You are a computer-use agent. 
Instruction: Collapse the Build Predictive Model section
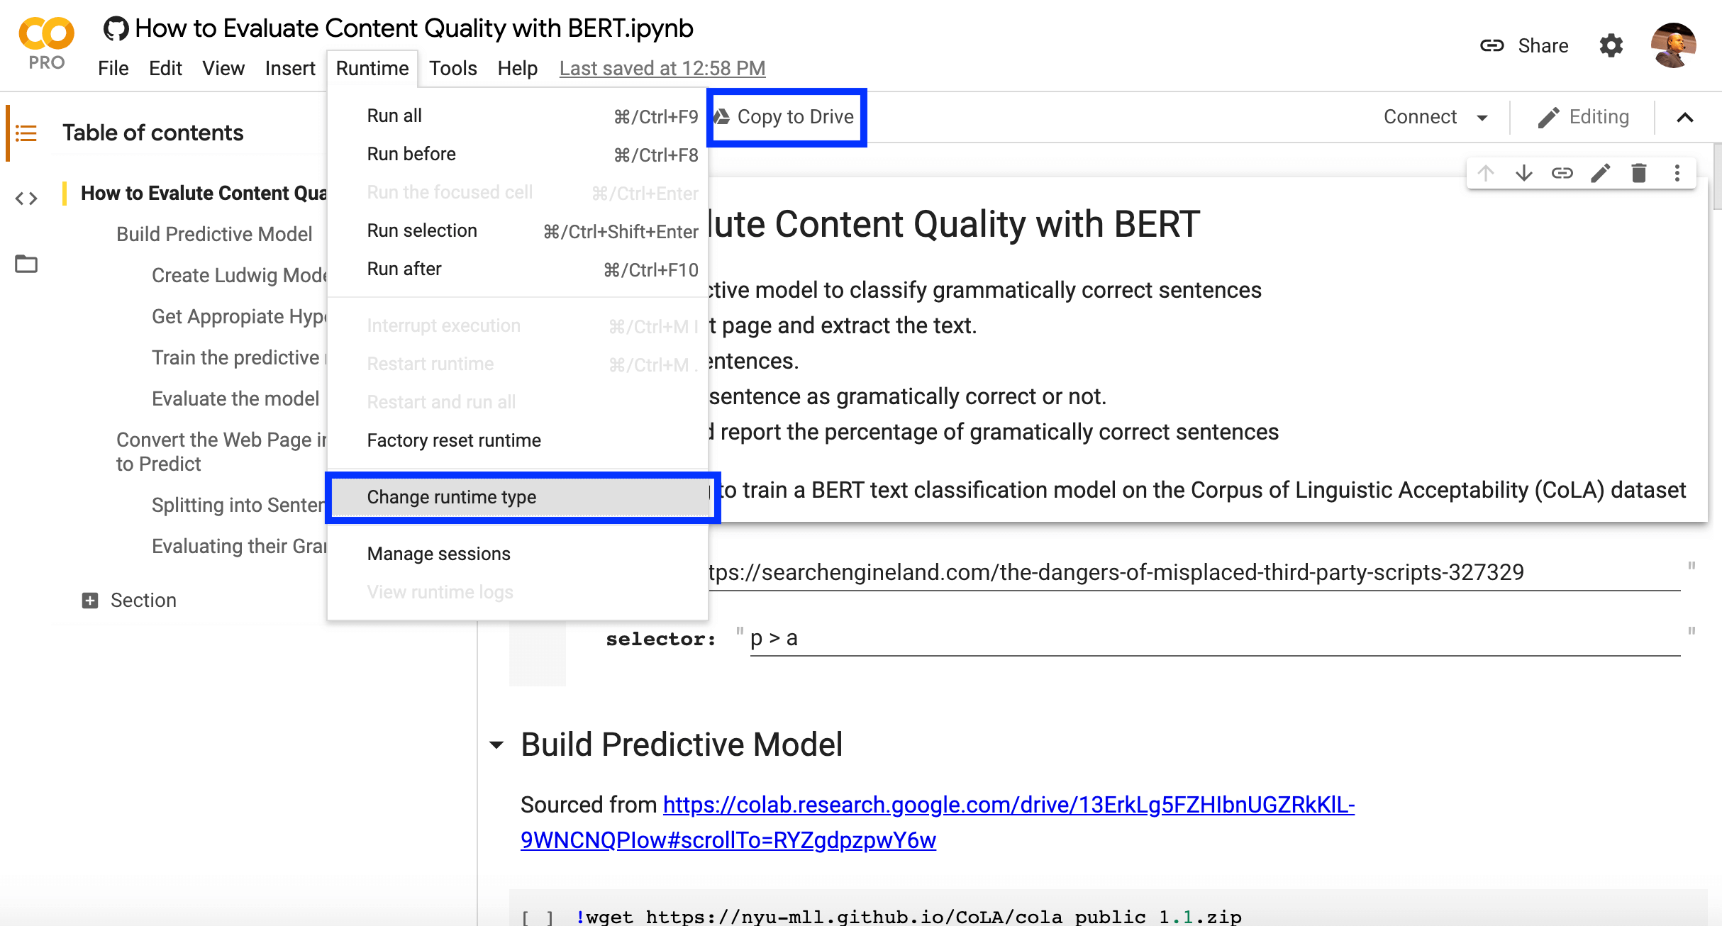click(497, 745)
